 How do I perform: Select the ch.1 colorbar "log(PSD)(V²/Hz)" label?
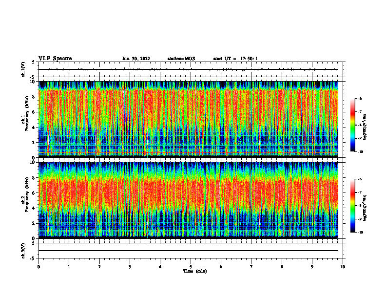point(365,128)
